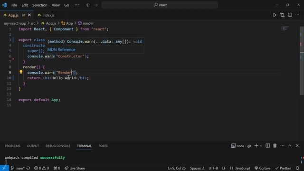Screen dimensions: 304x171
Task: Show more menu bar items (ellipsis)
Action: coord(77,5)
